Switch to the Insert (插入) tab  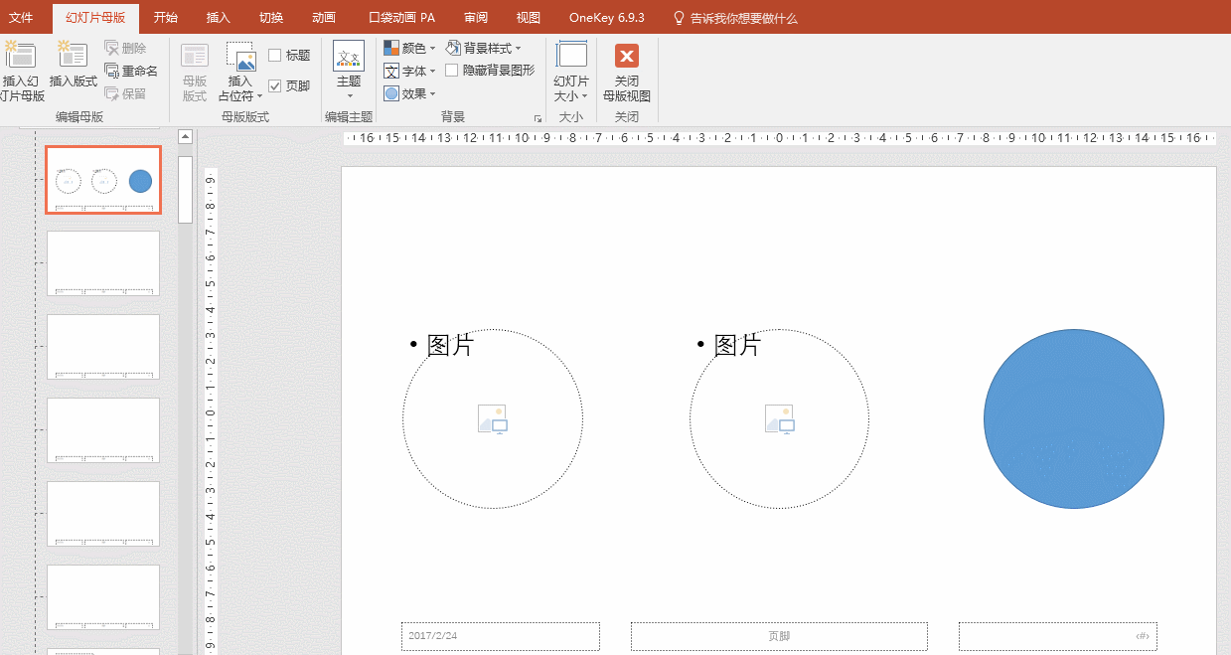coord(218,18)
